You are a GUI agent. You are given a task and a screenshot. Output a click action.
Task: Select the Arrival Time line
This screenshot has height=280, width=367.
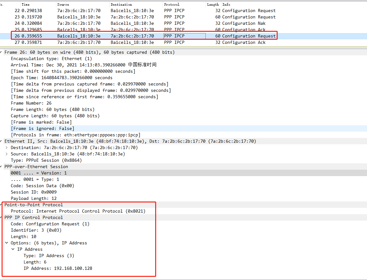click(x=84, y=65)
